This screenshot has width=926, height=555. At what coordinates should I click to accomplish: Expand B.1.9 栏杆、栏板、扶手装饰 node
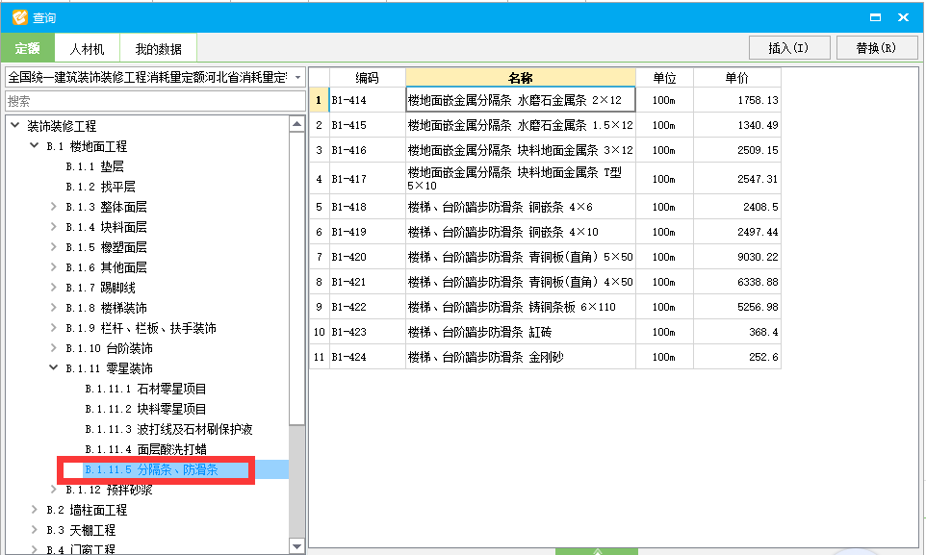54,327
